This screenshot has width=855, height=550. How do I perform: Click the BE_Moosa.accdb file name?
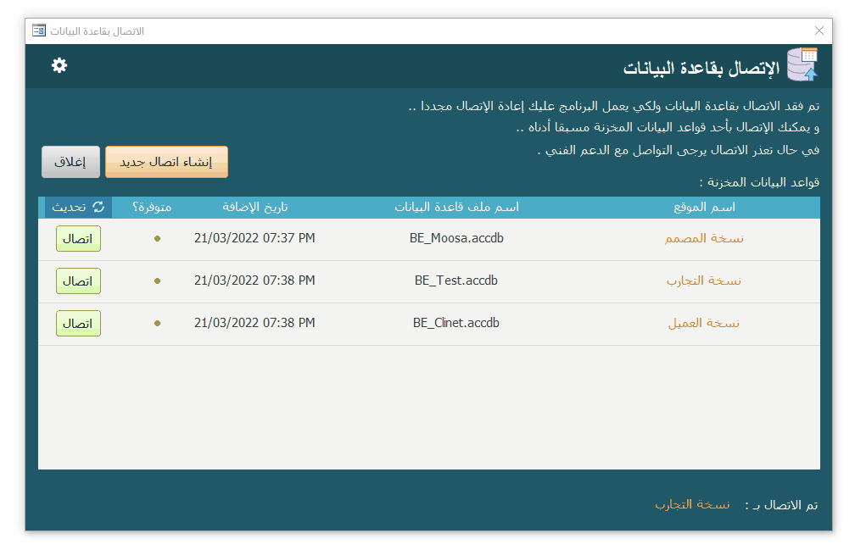456,238
